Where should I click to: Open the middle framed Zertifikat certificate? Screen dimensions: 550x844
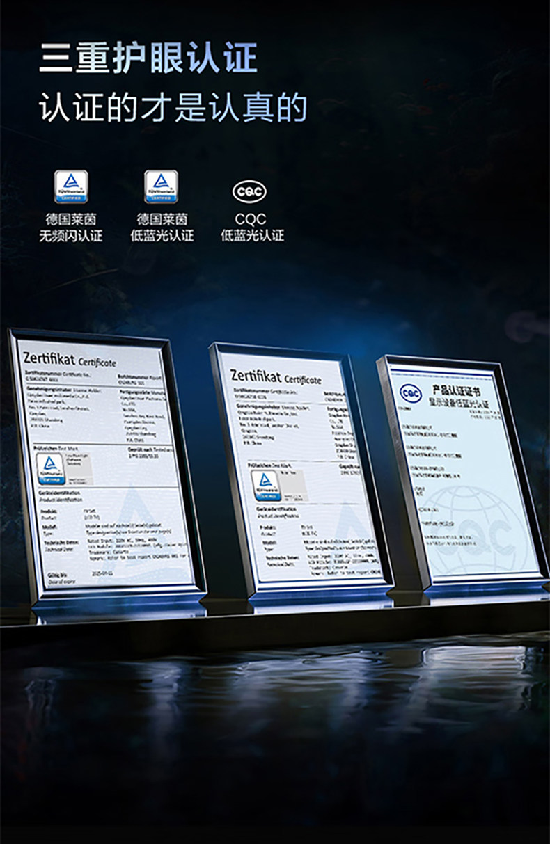301,469
